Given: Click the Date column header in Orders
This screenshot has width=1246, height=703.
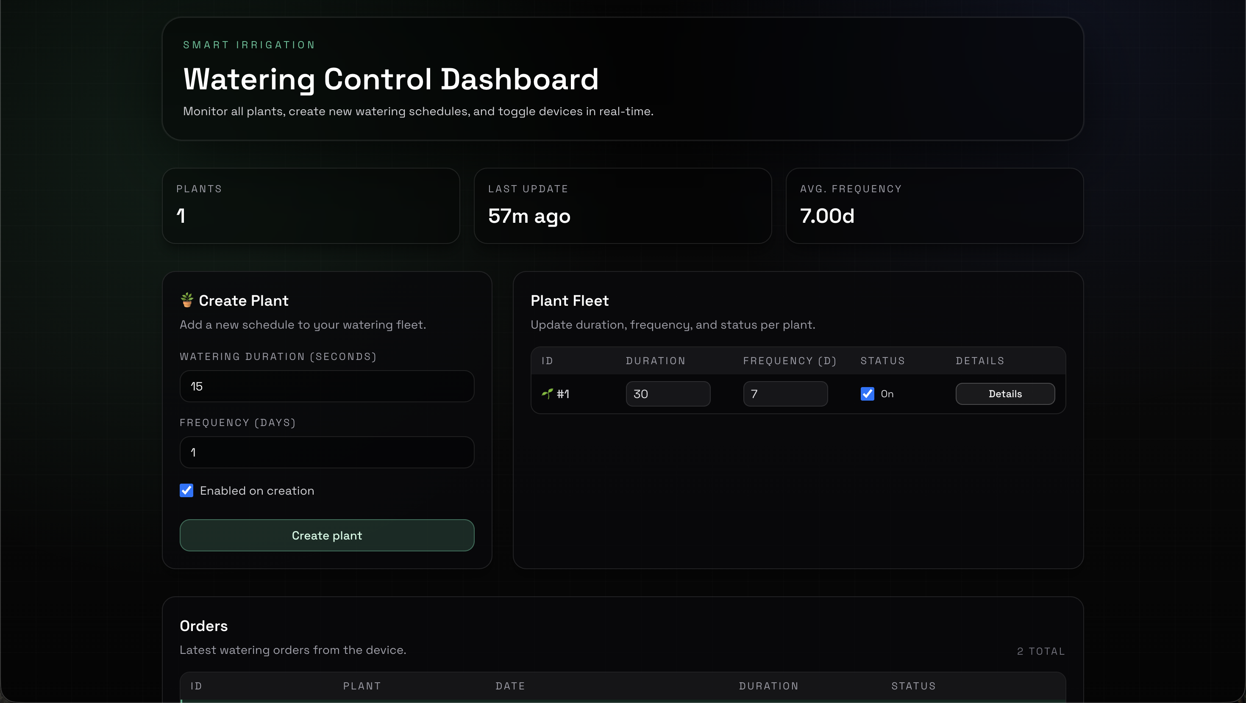Looking at the screenshot, I should point(510,686).
